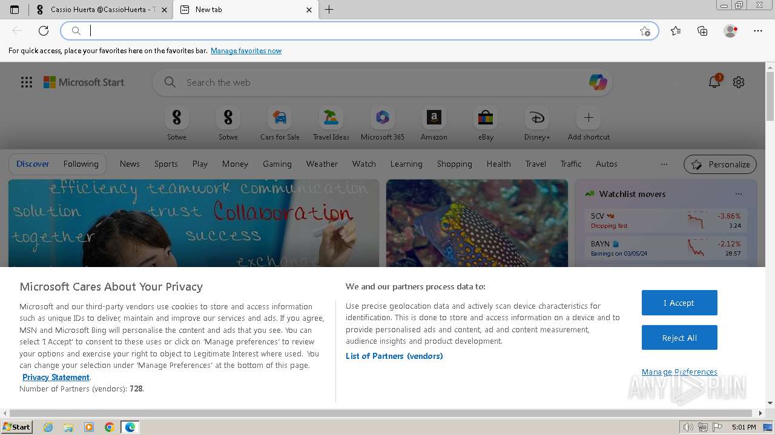Open the notifications bell
This screenshot has height=435, width=775.
pyautogui.click(x=714, y=82)
